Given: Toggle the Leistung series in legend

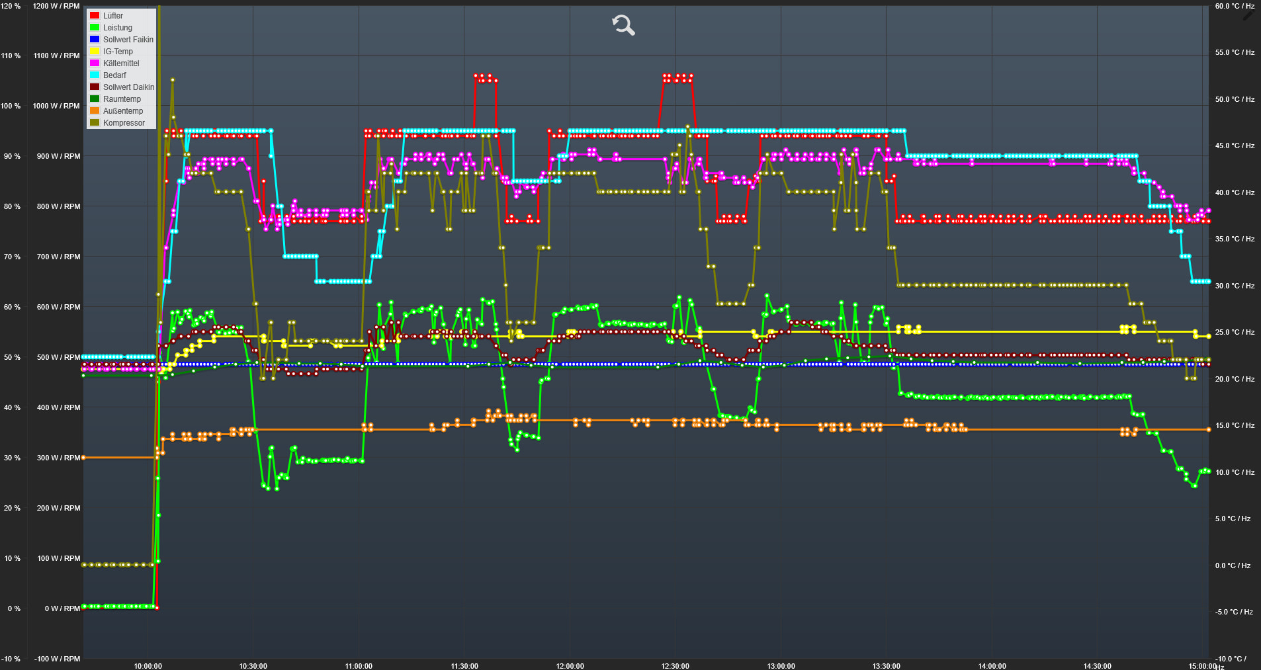Looking at the screenshot, I should point(117,28).
